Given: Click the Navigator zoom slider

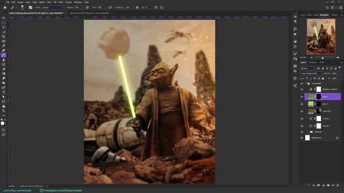Looking at the screenshot, I should click(322, 58).
